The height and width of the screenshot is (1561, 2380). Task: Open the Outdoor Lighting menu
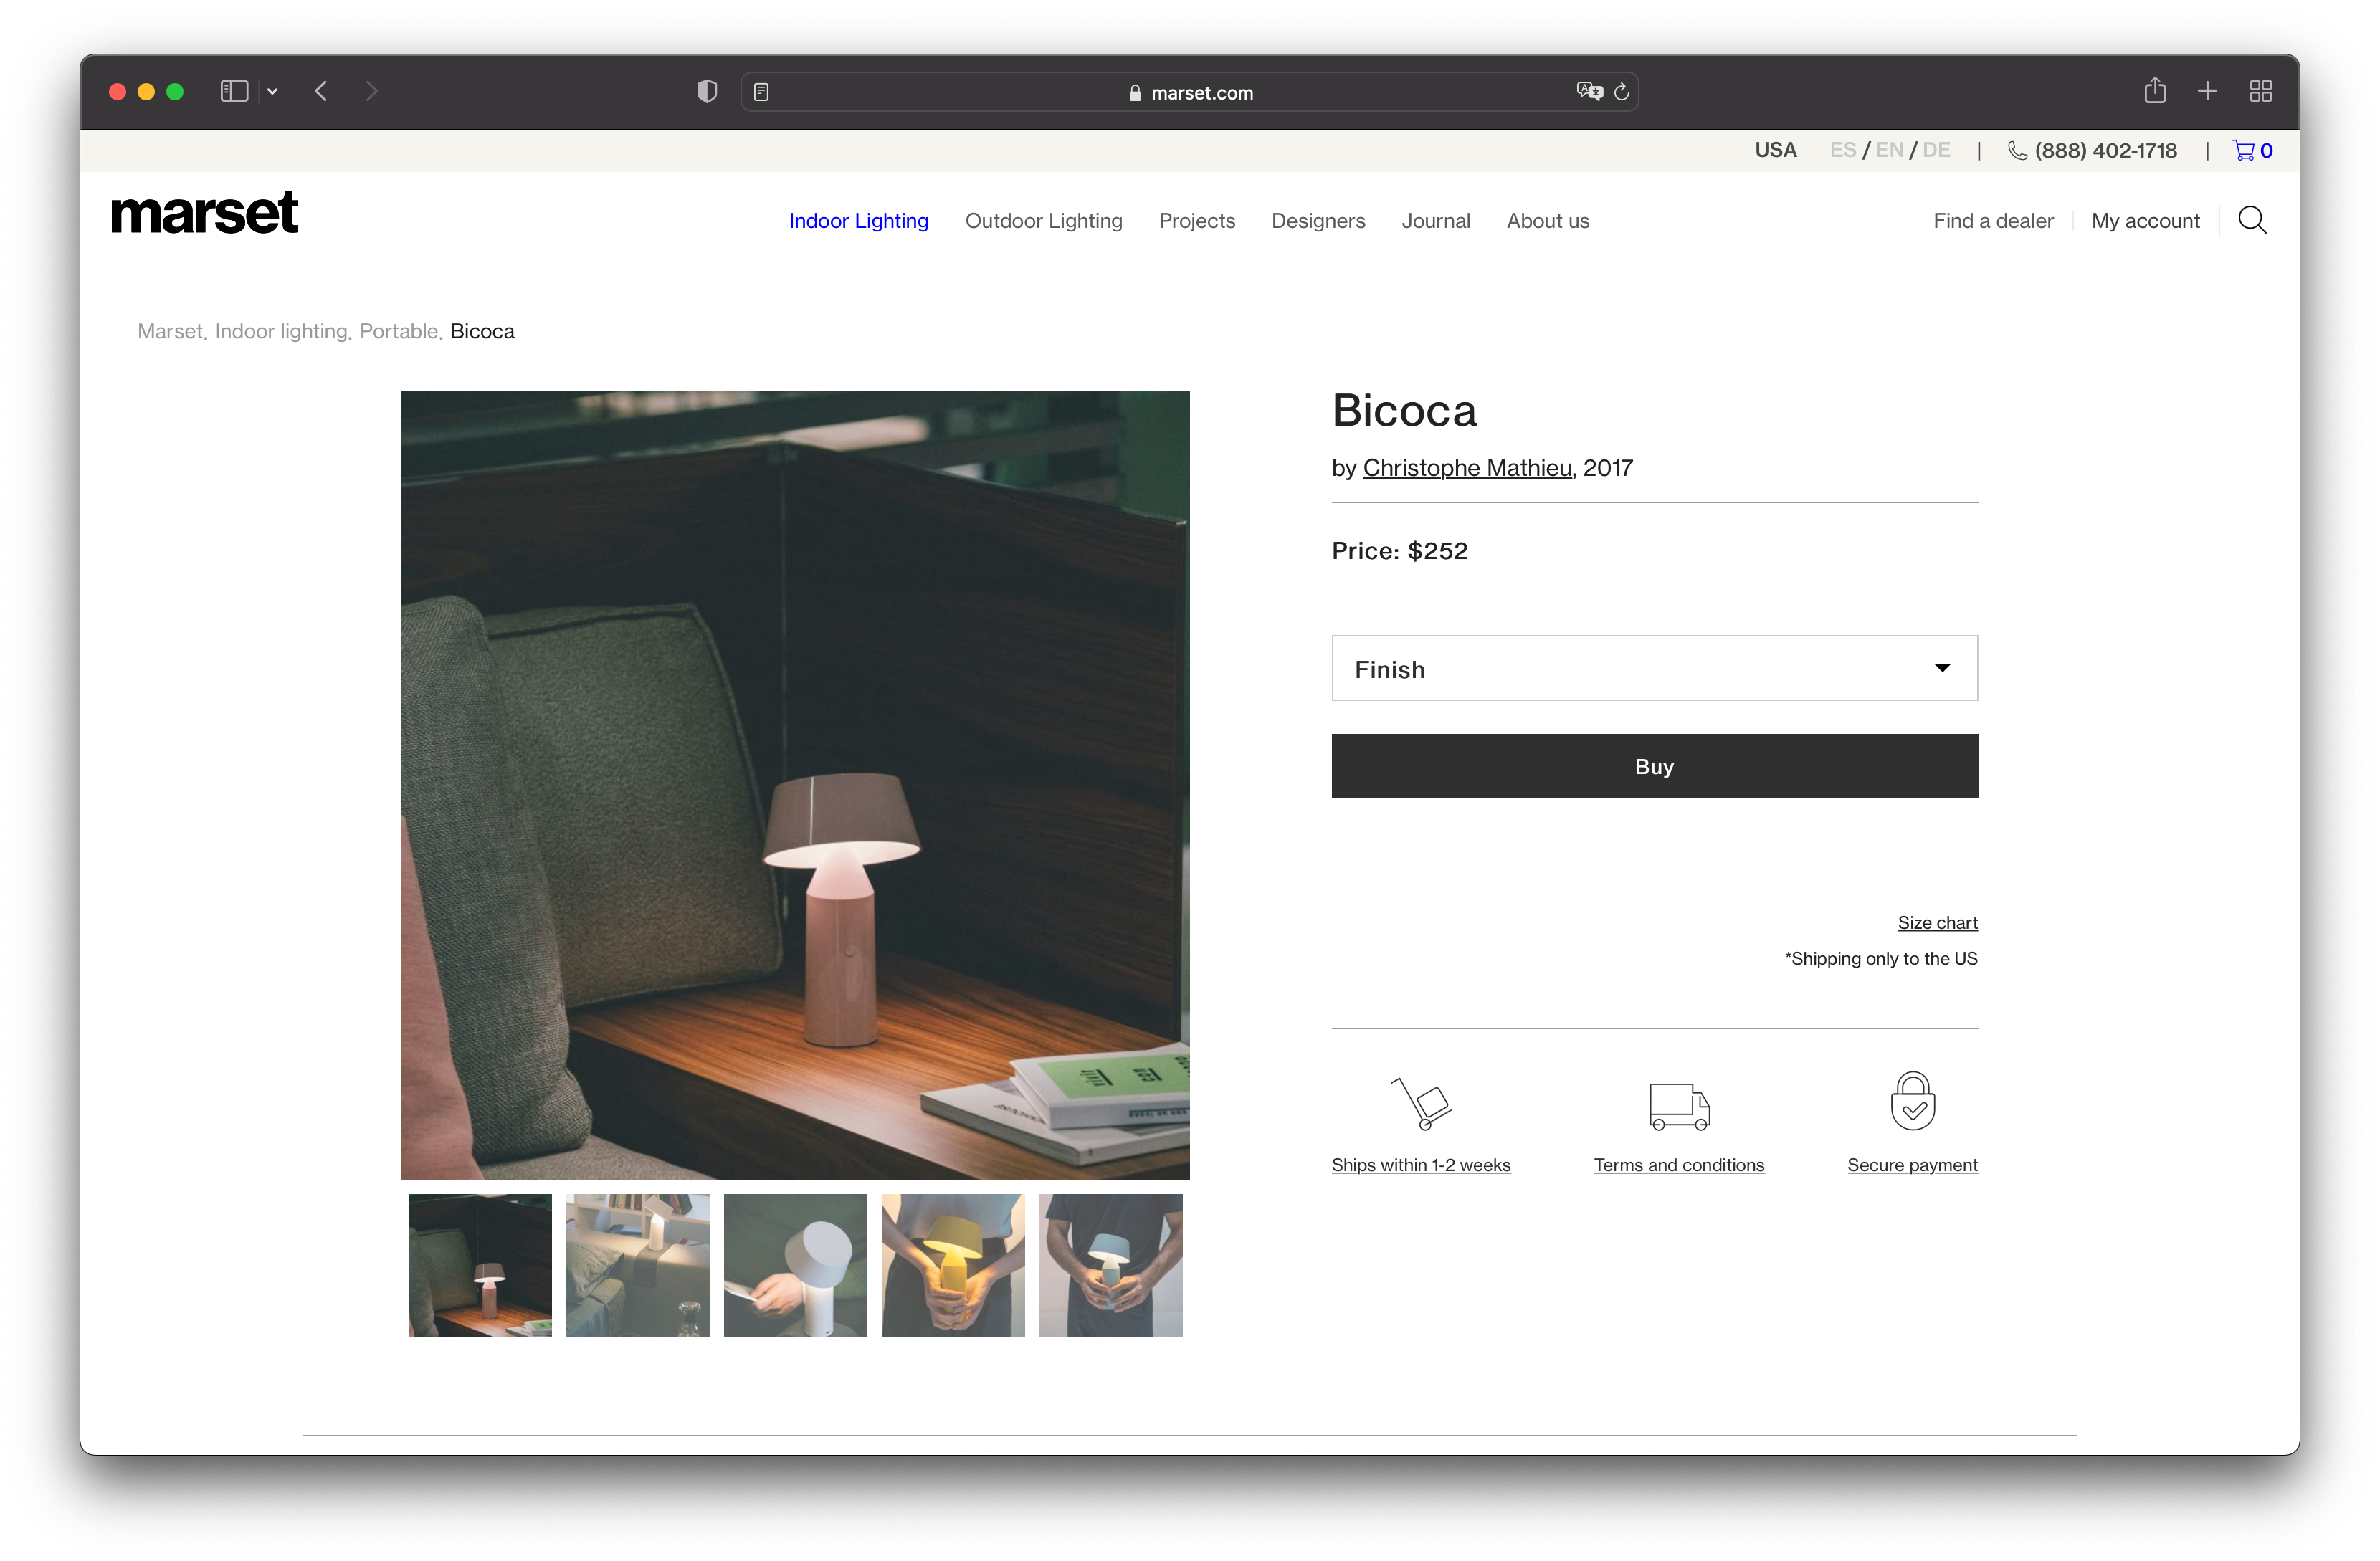[x=1043, y=221]
